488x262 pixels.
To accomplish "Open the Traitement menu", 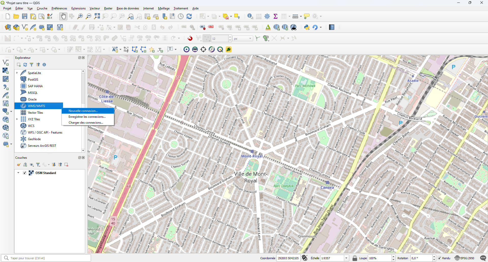I will 181,8.
